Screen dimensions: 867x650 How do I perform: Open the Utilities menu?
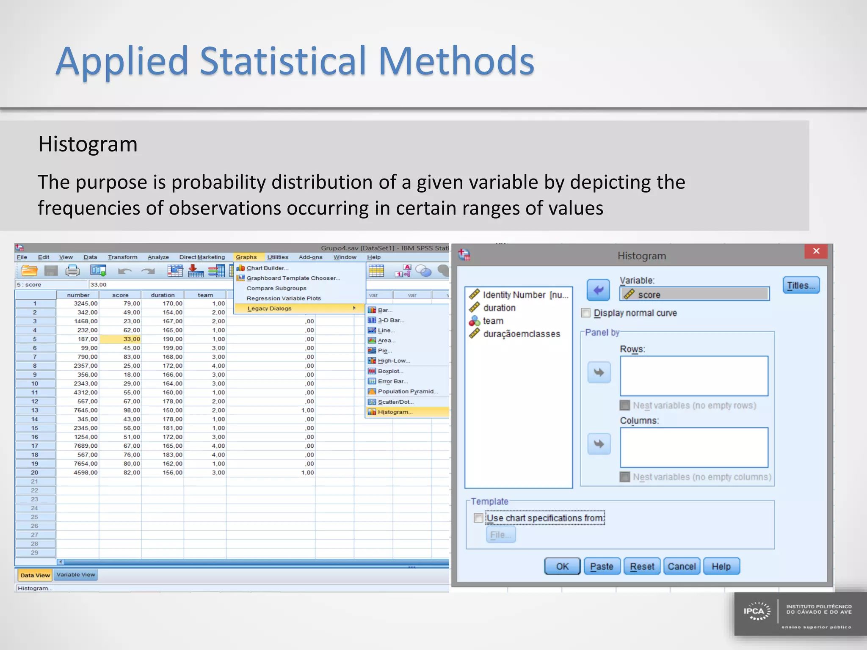click(278, 257)
